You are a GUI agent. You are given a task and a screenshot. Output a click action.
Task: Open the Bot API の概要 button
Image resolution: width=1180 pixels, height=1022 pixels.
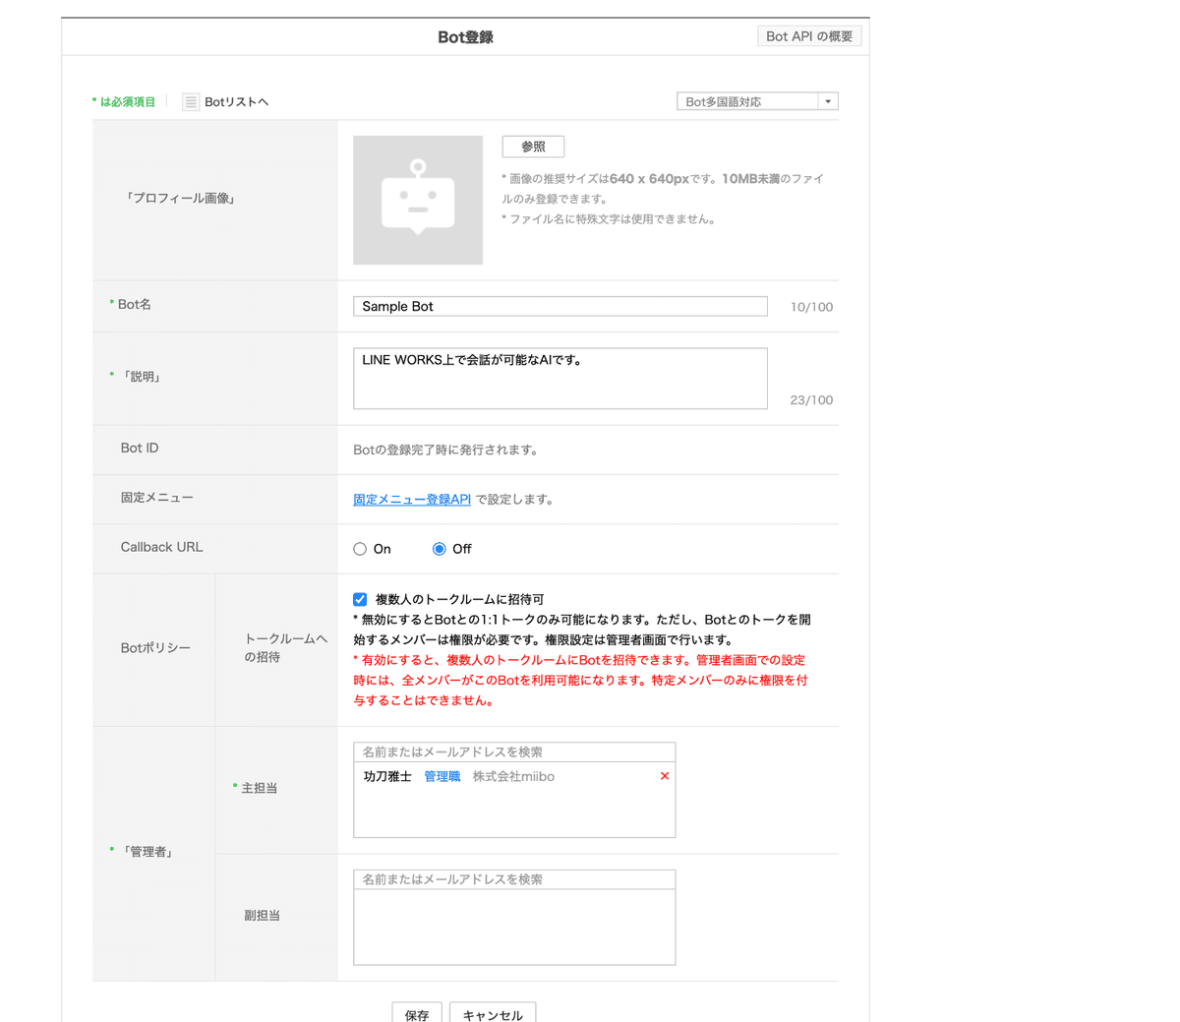click(809, 36)
